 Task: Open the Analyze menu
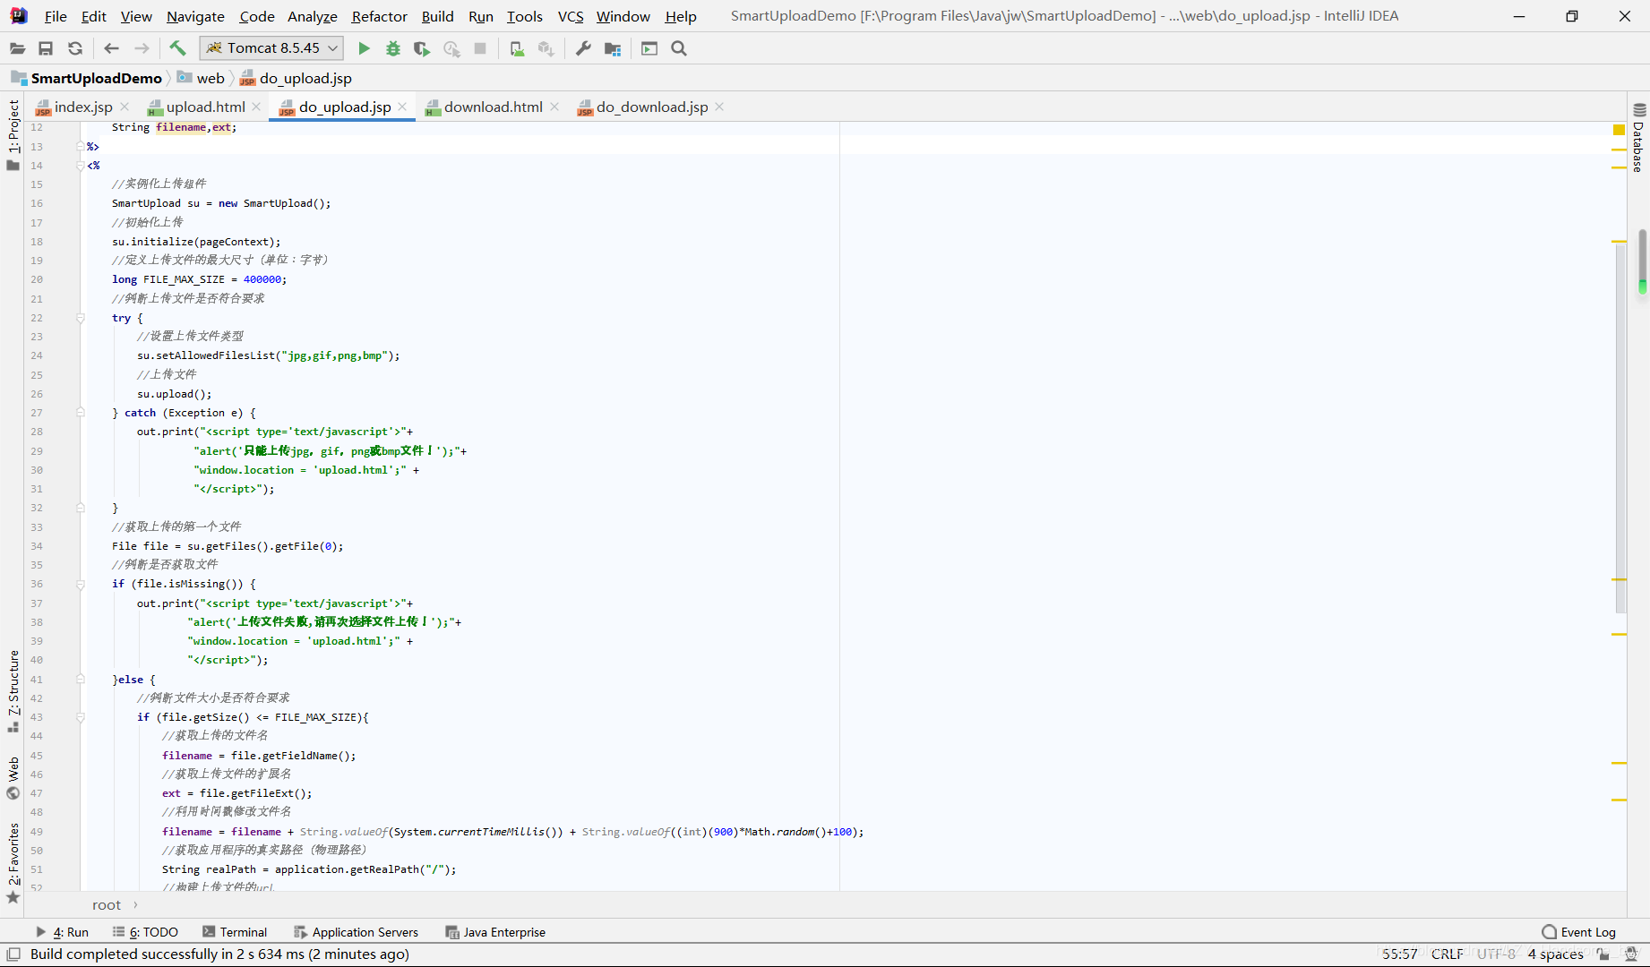tap(312, 16)
